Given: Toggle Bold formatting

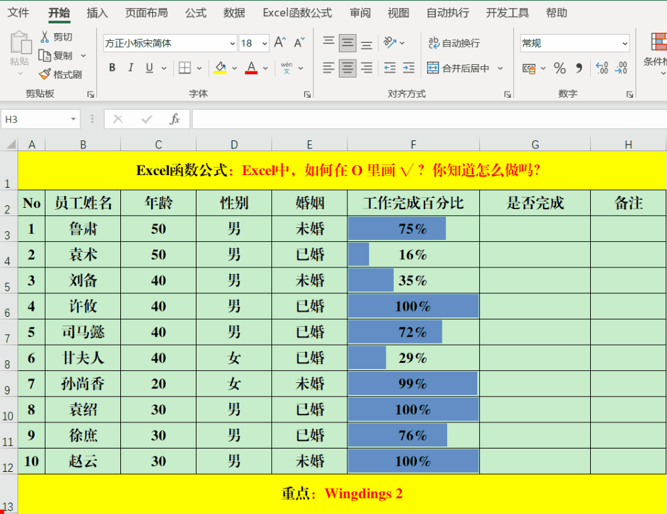Looking at the screenshot, I should (112, 68).
